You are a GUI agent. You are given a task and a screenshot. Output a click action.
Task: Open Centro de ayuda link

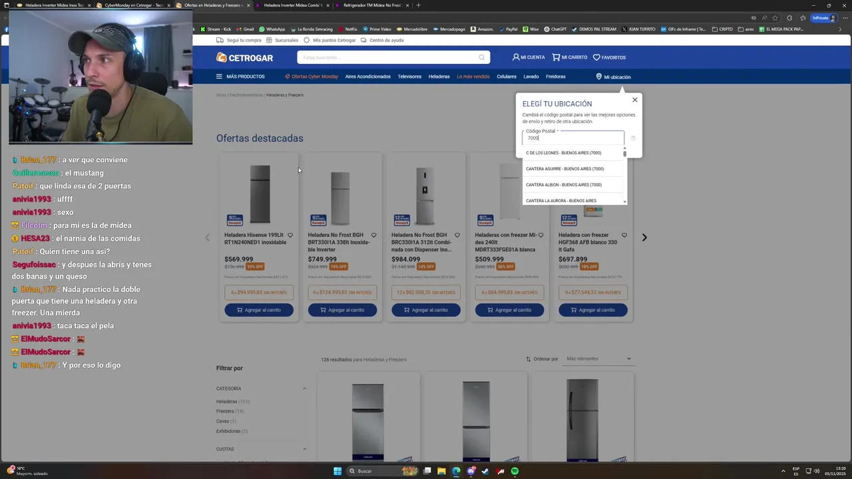point(382,40)
